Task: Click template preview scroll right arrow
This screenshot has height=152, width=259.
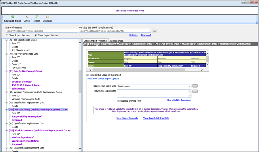Action: coord(202,70)
